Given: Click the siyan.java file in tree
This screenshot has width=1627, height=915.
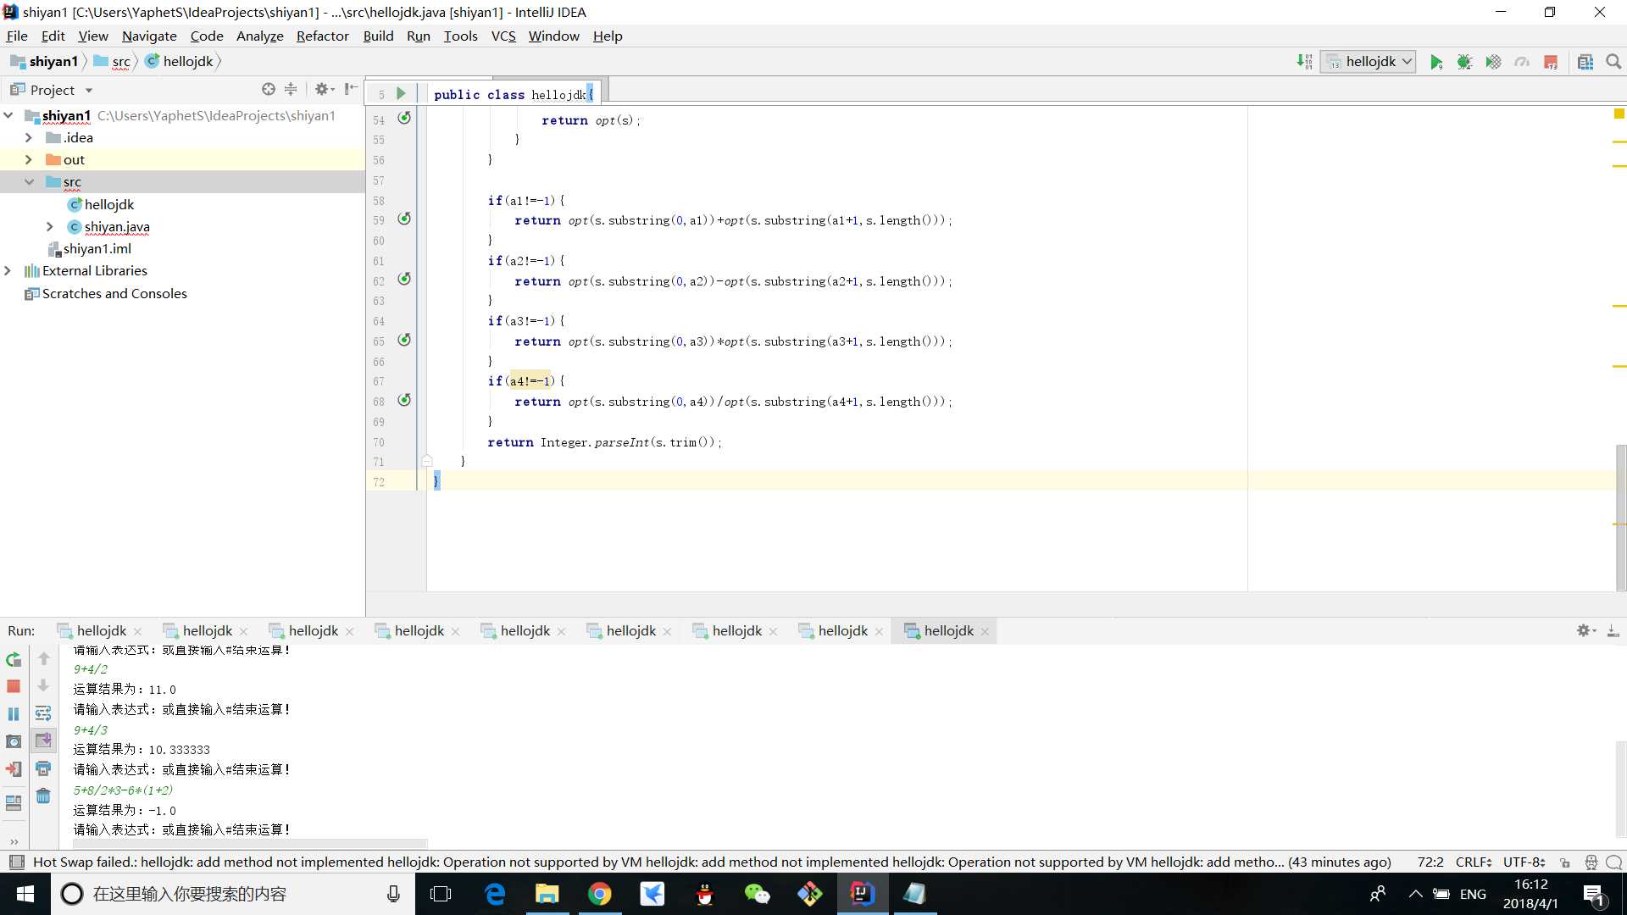Looking at the screenshot, I should pyautogui.click(x=117, y=225).
